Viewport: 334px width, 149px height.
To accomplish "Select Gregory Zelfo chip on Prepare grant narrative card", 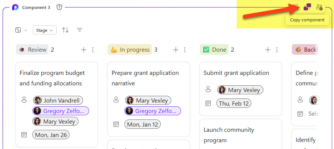I will (153, 111).
